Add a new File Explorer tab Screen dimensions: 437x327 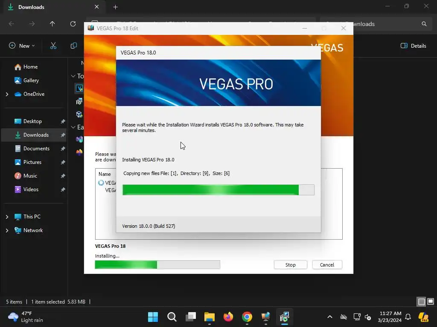[115, 7]
